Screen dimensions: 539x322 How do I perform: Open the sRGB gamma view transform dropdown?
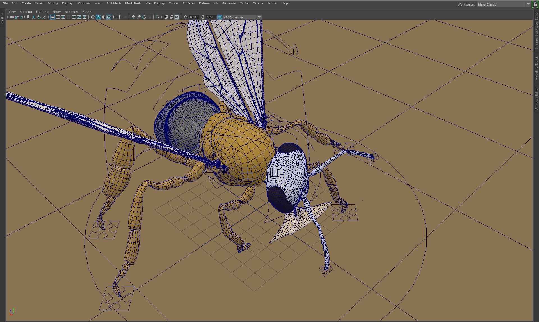click(x=243, y=17)
